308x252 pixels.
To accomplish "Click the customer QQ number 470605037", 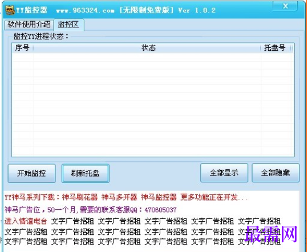I will tap(160, 210).
